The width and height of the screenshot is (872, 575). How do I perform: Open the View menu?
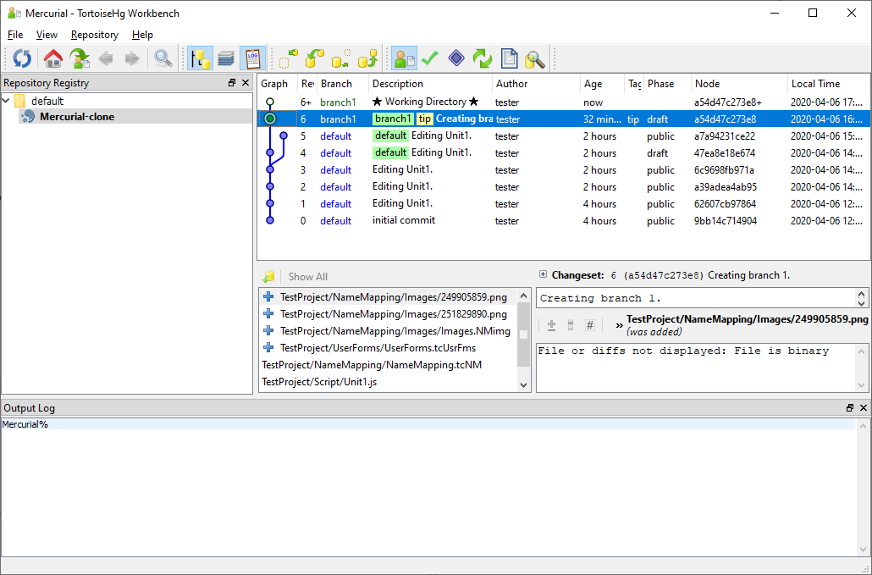[47, 35]
